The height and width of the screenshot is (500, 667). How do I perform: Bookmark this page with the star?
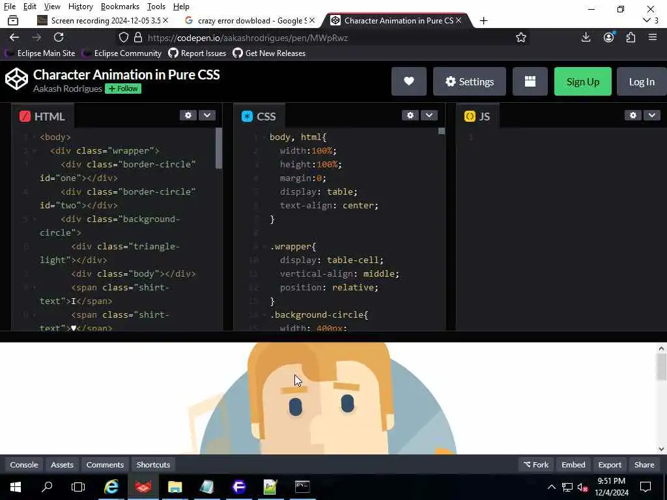(x=520, y=37)
